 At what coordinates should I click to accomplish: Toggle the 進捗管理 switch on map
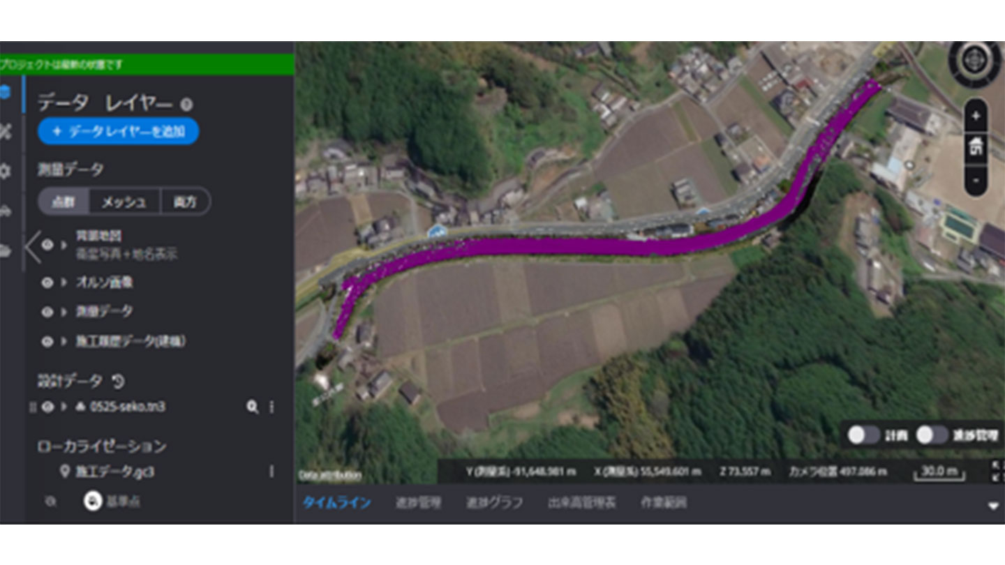[x=932, y=435]
